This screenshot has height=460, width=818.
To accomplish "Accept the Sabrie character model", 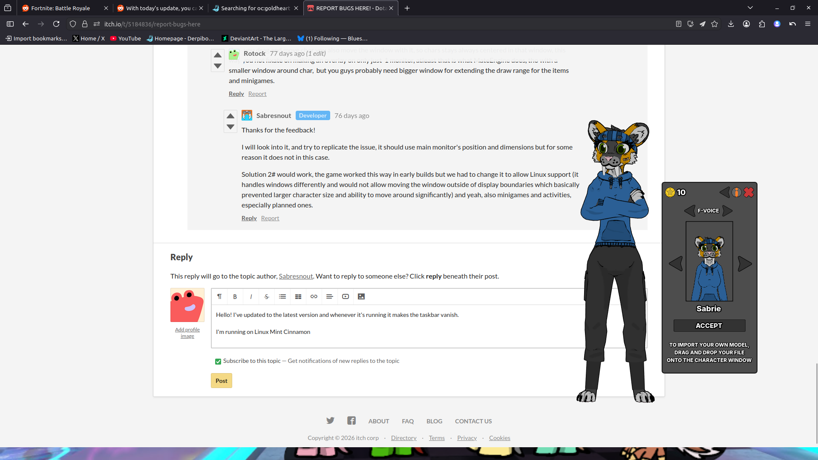I will 709,325.
